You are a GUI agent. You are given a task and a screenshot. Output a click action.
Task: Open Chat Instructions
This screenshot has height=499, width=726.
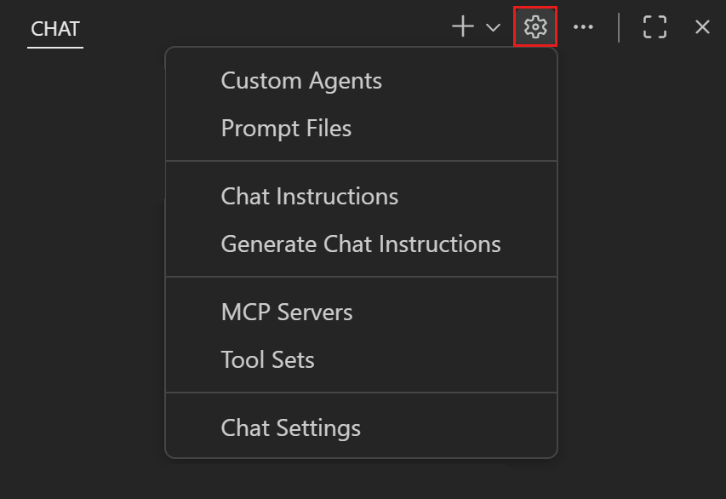pyautogui.click(x=309, y=196)
